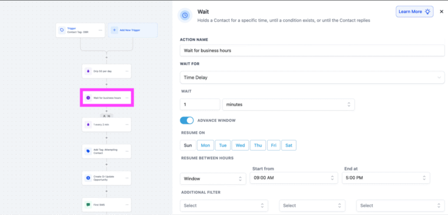The height and width of the screenshot is (215, 448).
Task: Open the first Additional Filter Select dropdown
Action: (x=224, y=206)
